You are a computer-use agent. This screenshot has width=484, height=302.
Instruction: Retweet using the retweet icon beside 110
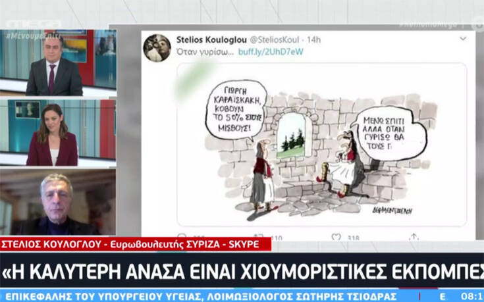click(259, 238)
